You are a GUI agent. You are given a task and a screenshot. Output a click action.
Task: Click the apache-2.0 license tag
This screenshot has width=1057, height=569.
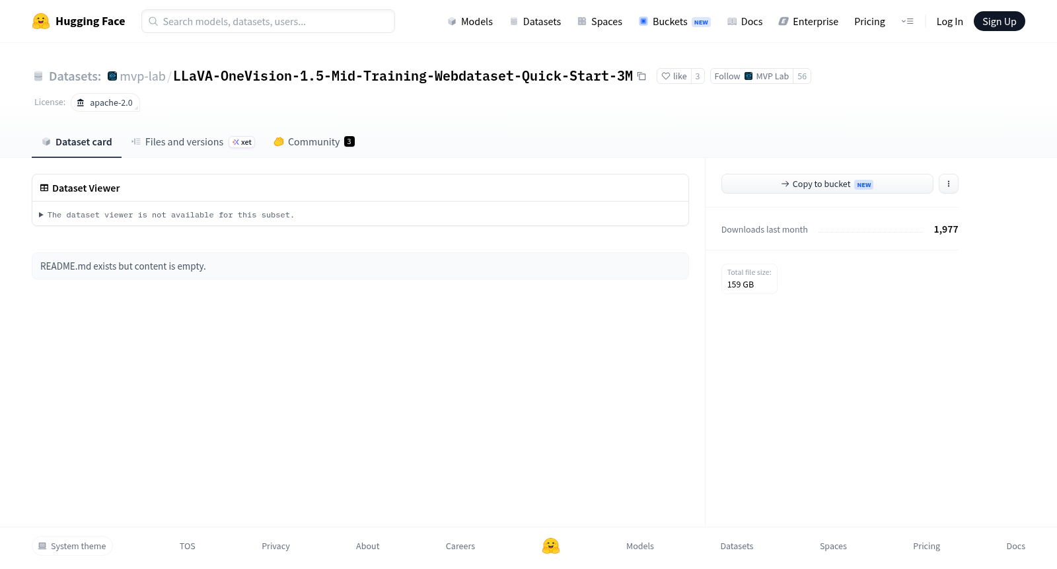(105, 102)
